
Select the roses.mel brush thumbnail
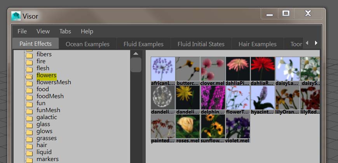188,126
